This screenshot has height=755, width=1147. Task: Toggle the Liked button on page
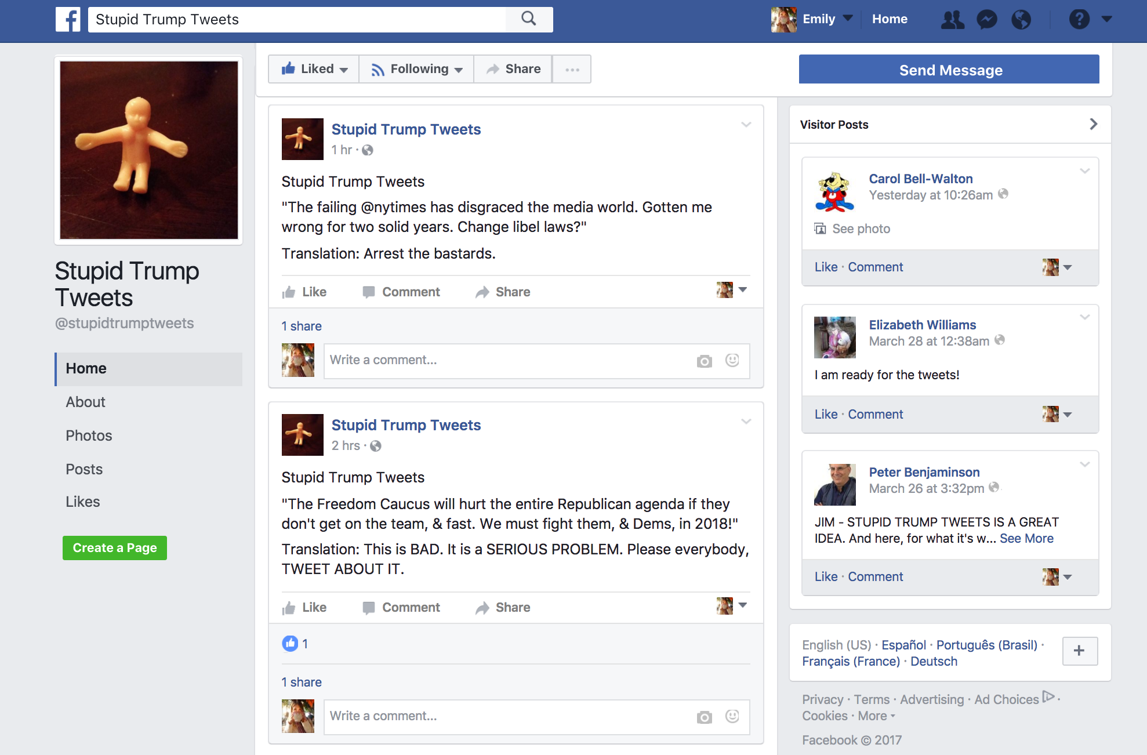tap(314, 69)
